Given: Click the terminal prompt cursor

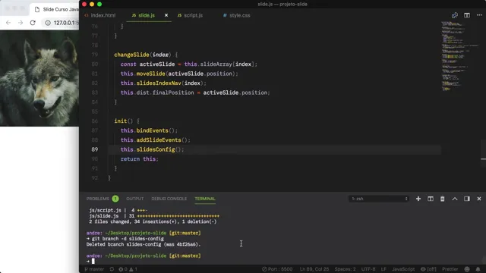Looking at the screenshot, I should tap(93, 261).
